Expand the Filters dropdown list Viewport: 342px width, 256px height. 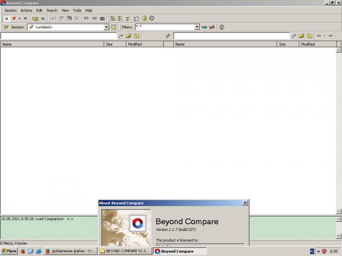(x=197, y=27)
